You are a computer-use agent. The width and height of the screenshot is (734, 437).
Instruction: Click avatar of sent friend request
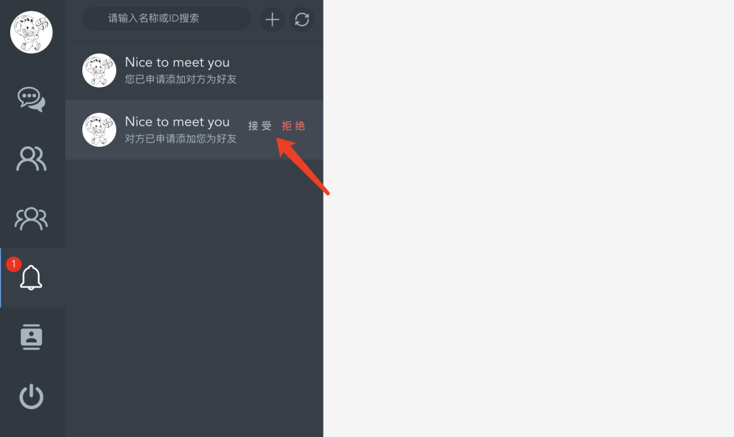coord(99,70)
